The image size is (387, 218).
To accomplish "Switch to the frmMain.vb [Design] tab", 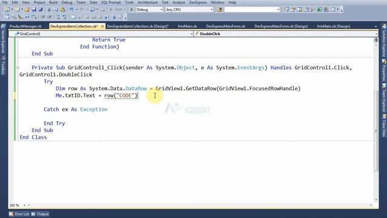I will (333, 26).
